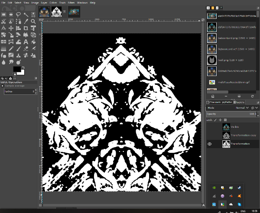
Task: Select the Flip tool
Action: click(3, 42)
